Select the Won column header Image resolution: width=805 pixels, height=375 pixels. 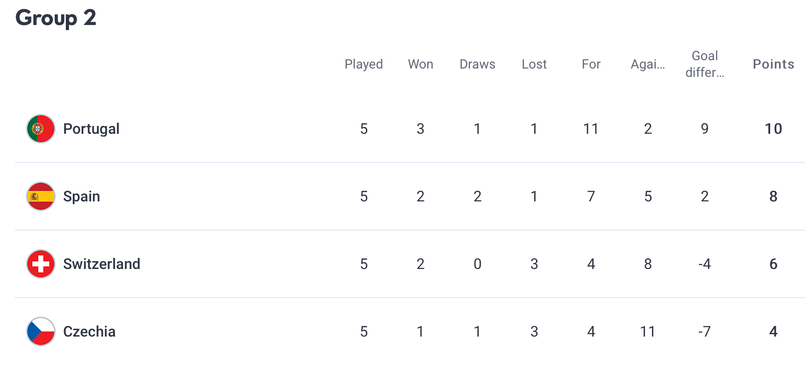(421, 64)
